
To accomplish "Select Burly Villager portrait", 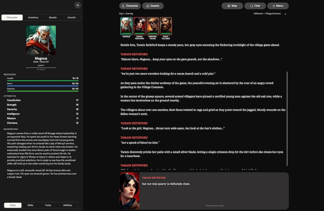I will tap(166, 26).
